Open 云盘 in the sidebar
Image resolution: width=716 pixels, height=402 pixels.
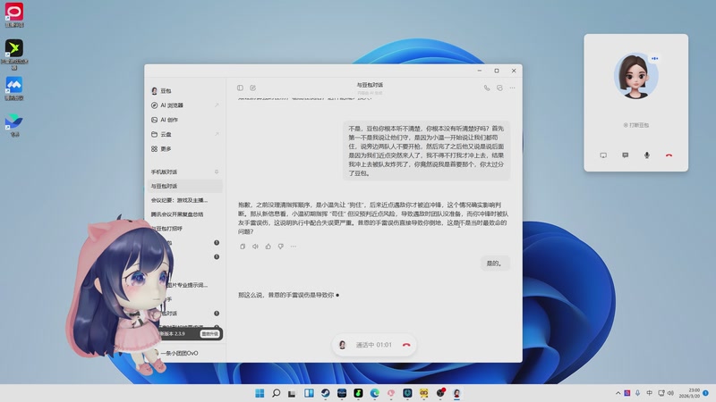coord(185,135)
